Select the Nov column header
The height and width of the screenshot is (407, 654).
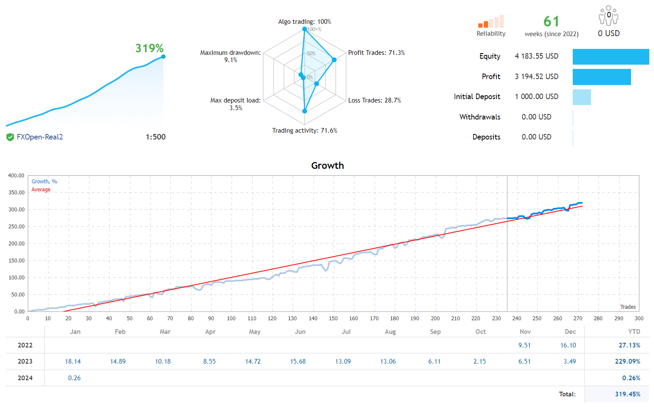tap(525, 331)
